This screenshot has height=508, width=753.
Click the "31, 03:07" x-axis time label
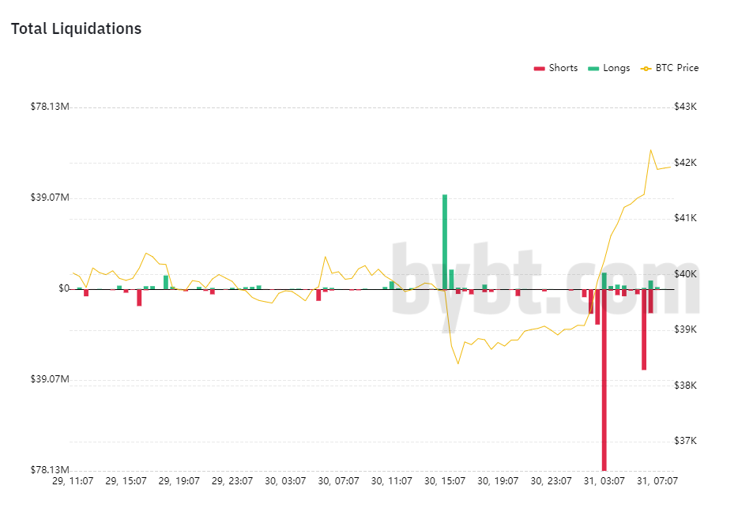tap(604, 480)
